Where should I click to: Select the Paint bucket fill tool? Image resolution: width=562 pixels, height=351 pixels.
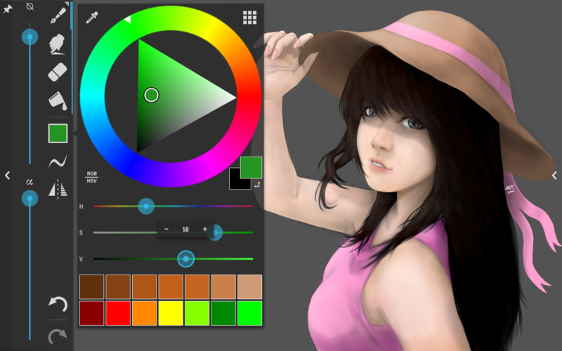coord(58,100)
